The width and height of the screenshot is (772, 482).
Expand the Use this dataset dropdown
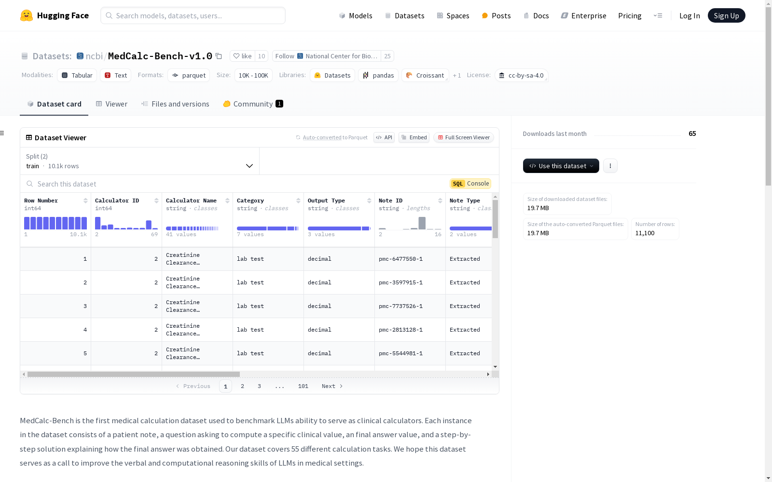click(561, 166)
